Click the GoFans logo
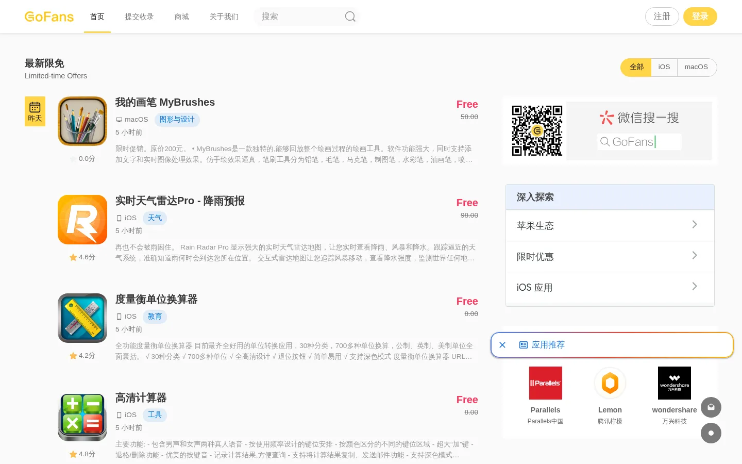 [49, 16]
